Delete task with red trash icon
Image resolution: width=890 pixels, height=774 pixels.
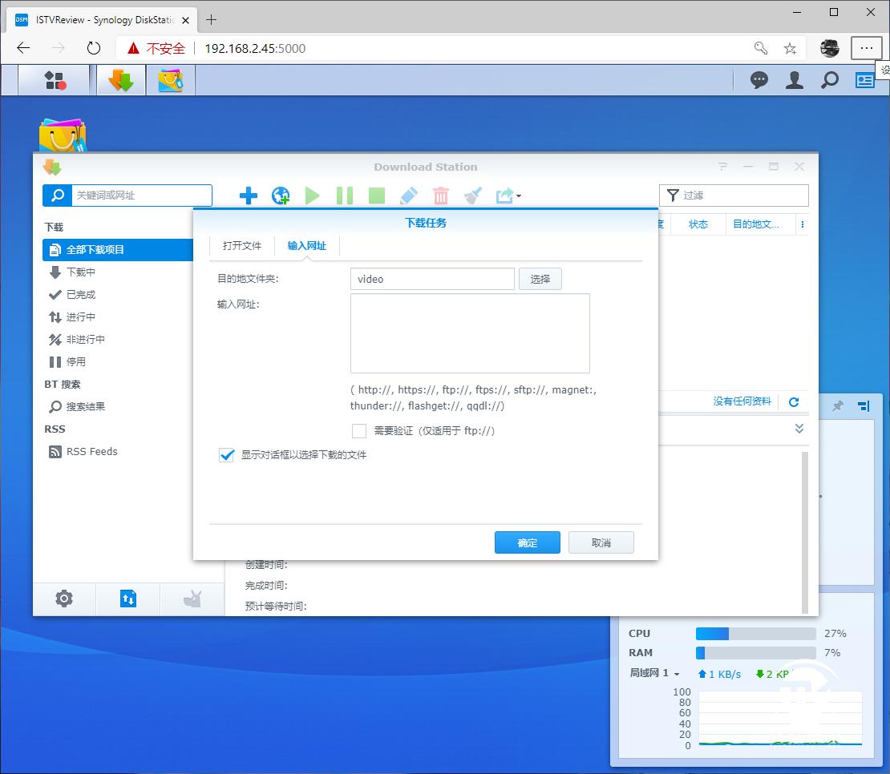[x=441, y=196]
